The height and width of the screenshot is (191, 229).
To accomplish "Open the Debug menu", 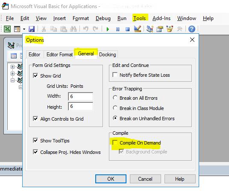I will click(103, 18).
